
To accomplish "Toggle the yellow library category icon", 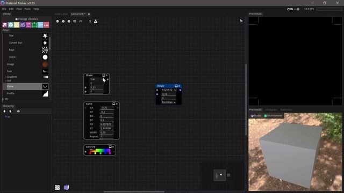I will [x=17, y=25].
